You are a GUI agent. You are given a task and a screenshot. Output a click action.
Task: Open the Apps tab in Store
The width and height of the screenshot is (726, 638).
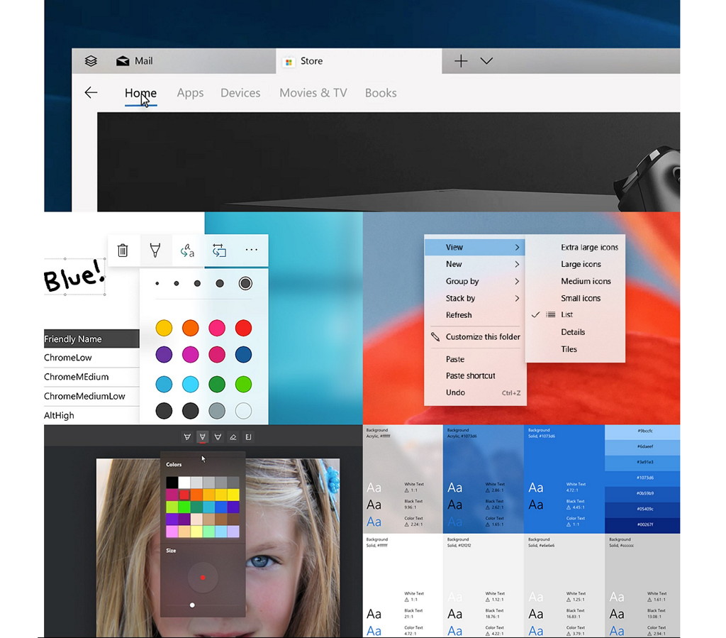tap(190, 93)
